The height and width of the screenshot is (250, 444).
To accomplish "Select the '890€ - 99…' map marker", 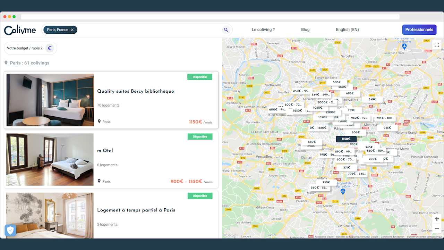I will 343,152.
